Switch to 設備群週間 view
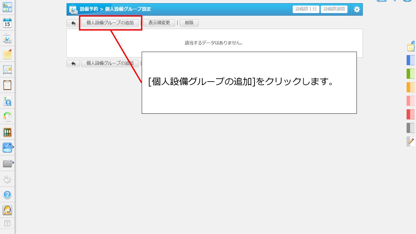Viewport: 416px width, 234px height. coord(334,9)
